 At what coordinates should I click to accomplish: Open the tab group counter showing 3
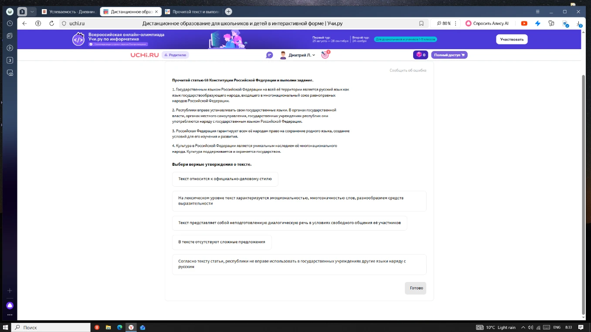(22, 12)
